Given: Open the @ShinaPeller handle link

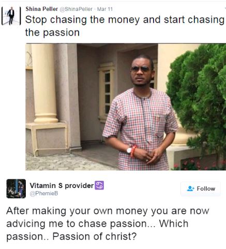Looking at the screenshot, I should tap(76, 9).
